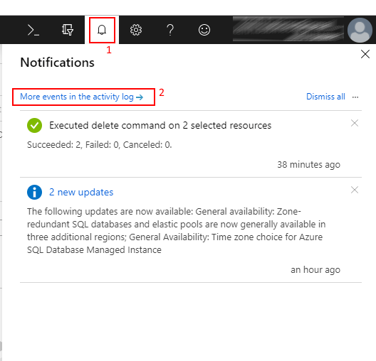Click the blurred account name in header

coord(288,28)
